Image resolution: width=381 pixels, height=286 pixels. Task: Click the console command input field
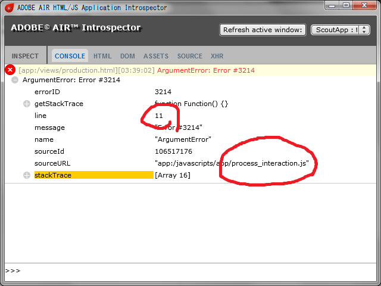click(x=190, y=271)
